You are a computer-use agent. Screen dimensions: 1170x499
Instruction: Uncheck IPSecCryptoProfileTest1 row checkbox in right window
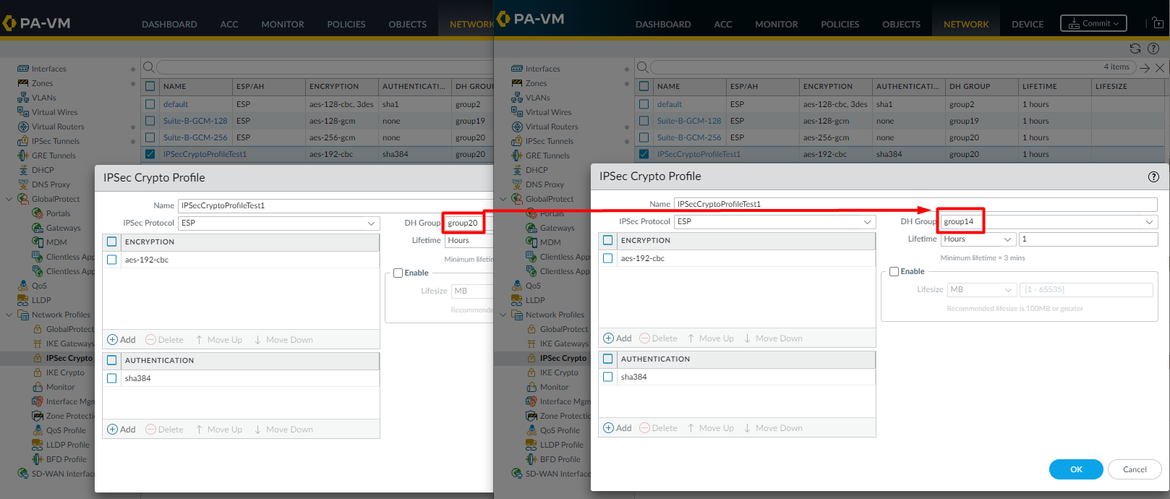click(x=644, y=154)
